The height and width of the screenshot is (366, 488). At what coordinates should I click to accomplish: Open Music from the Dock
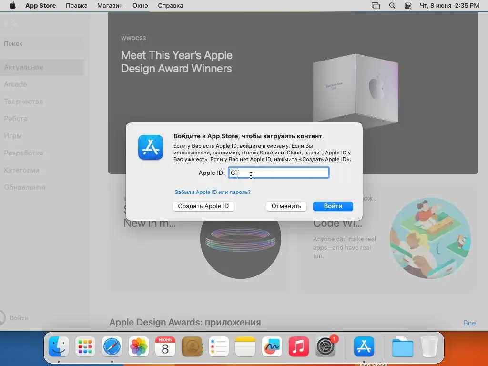coord(299,346)
